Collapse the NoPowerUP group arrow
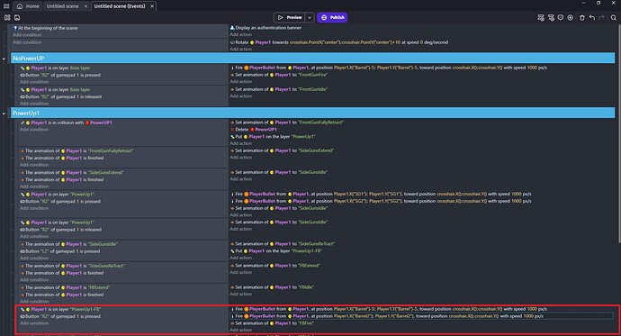This screenshot has width=621, height=336. 4,59
